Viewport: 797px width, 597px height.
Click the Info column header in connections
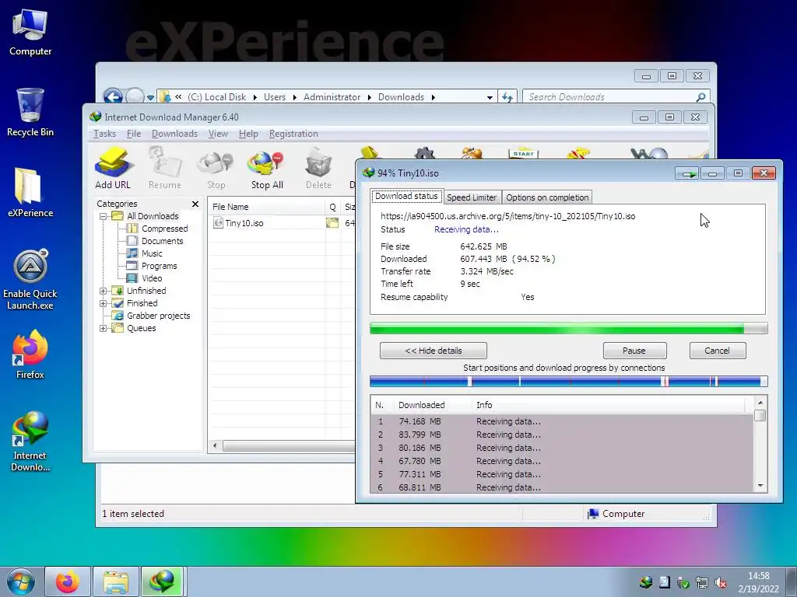pos(608,405)
